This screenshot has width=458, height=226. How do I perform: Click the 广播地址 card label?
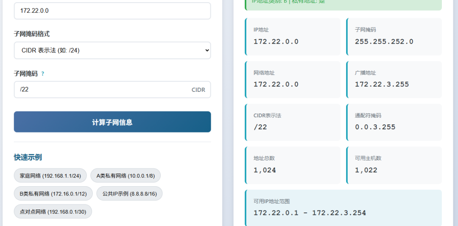click(366, 73)
